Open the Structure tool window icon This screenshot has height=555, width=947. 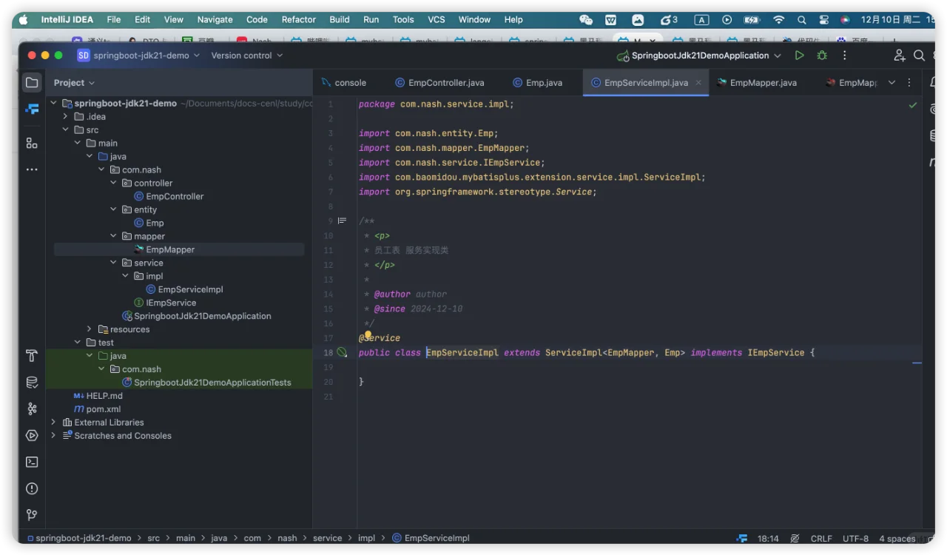click(x=32, y=143)
